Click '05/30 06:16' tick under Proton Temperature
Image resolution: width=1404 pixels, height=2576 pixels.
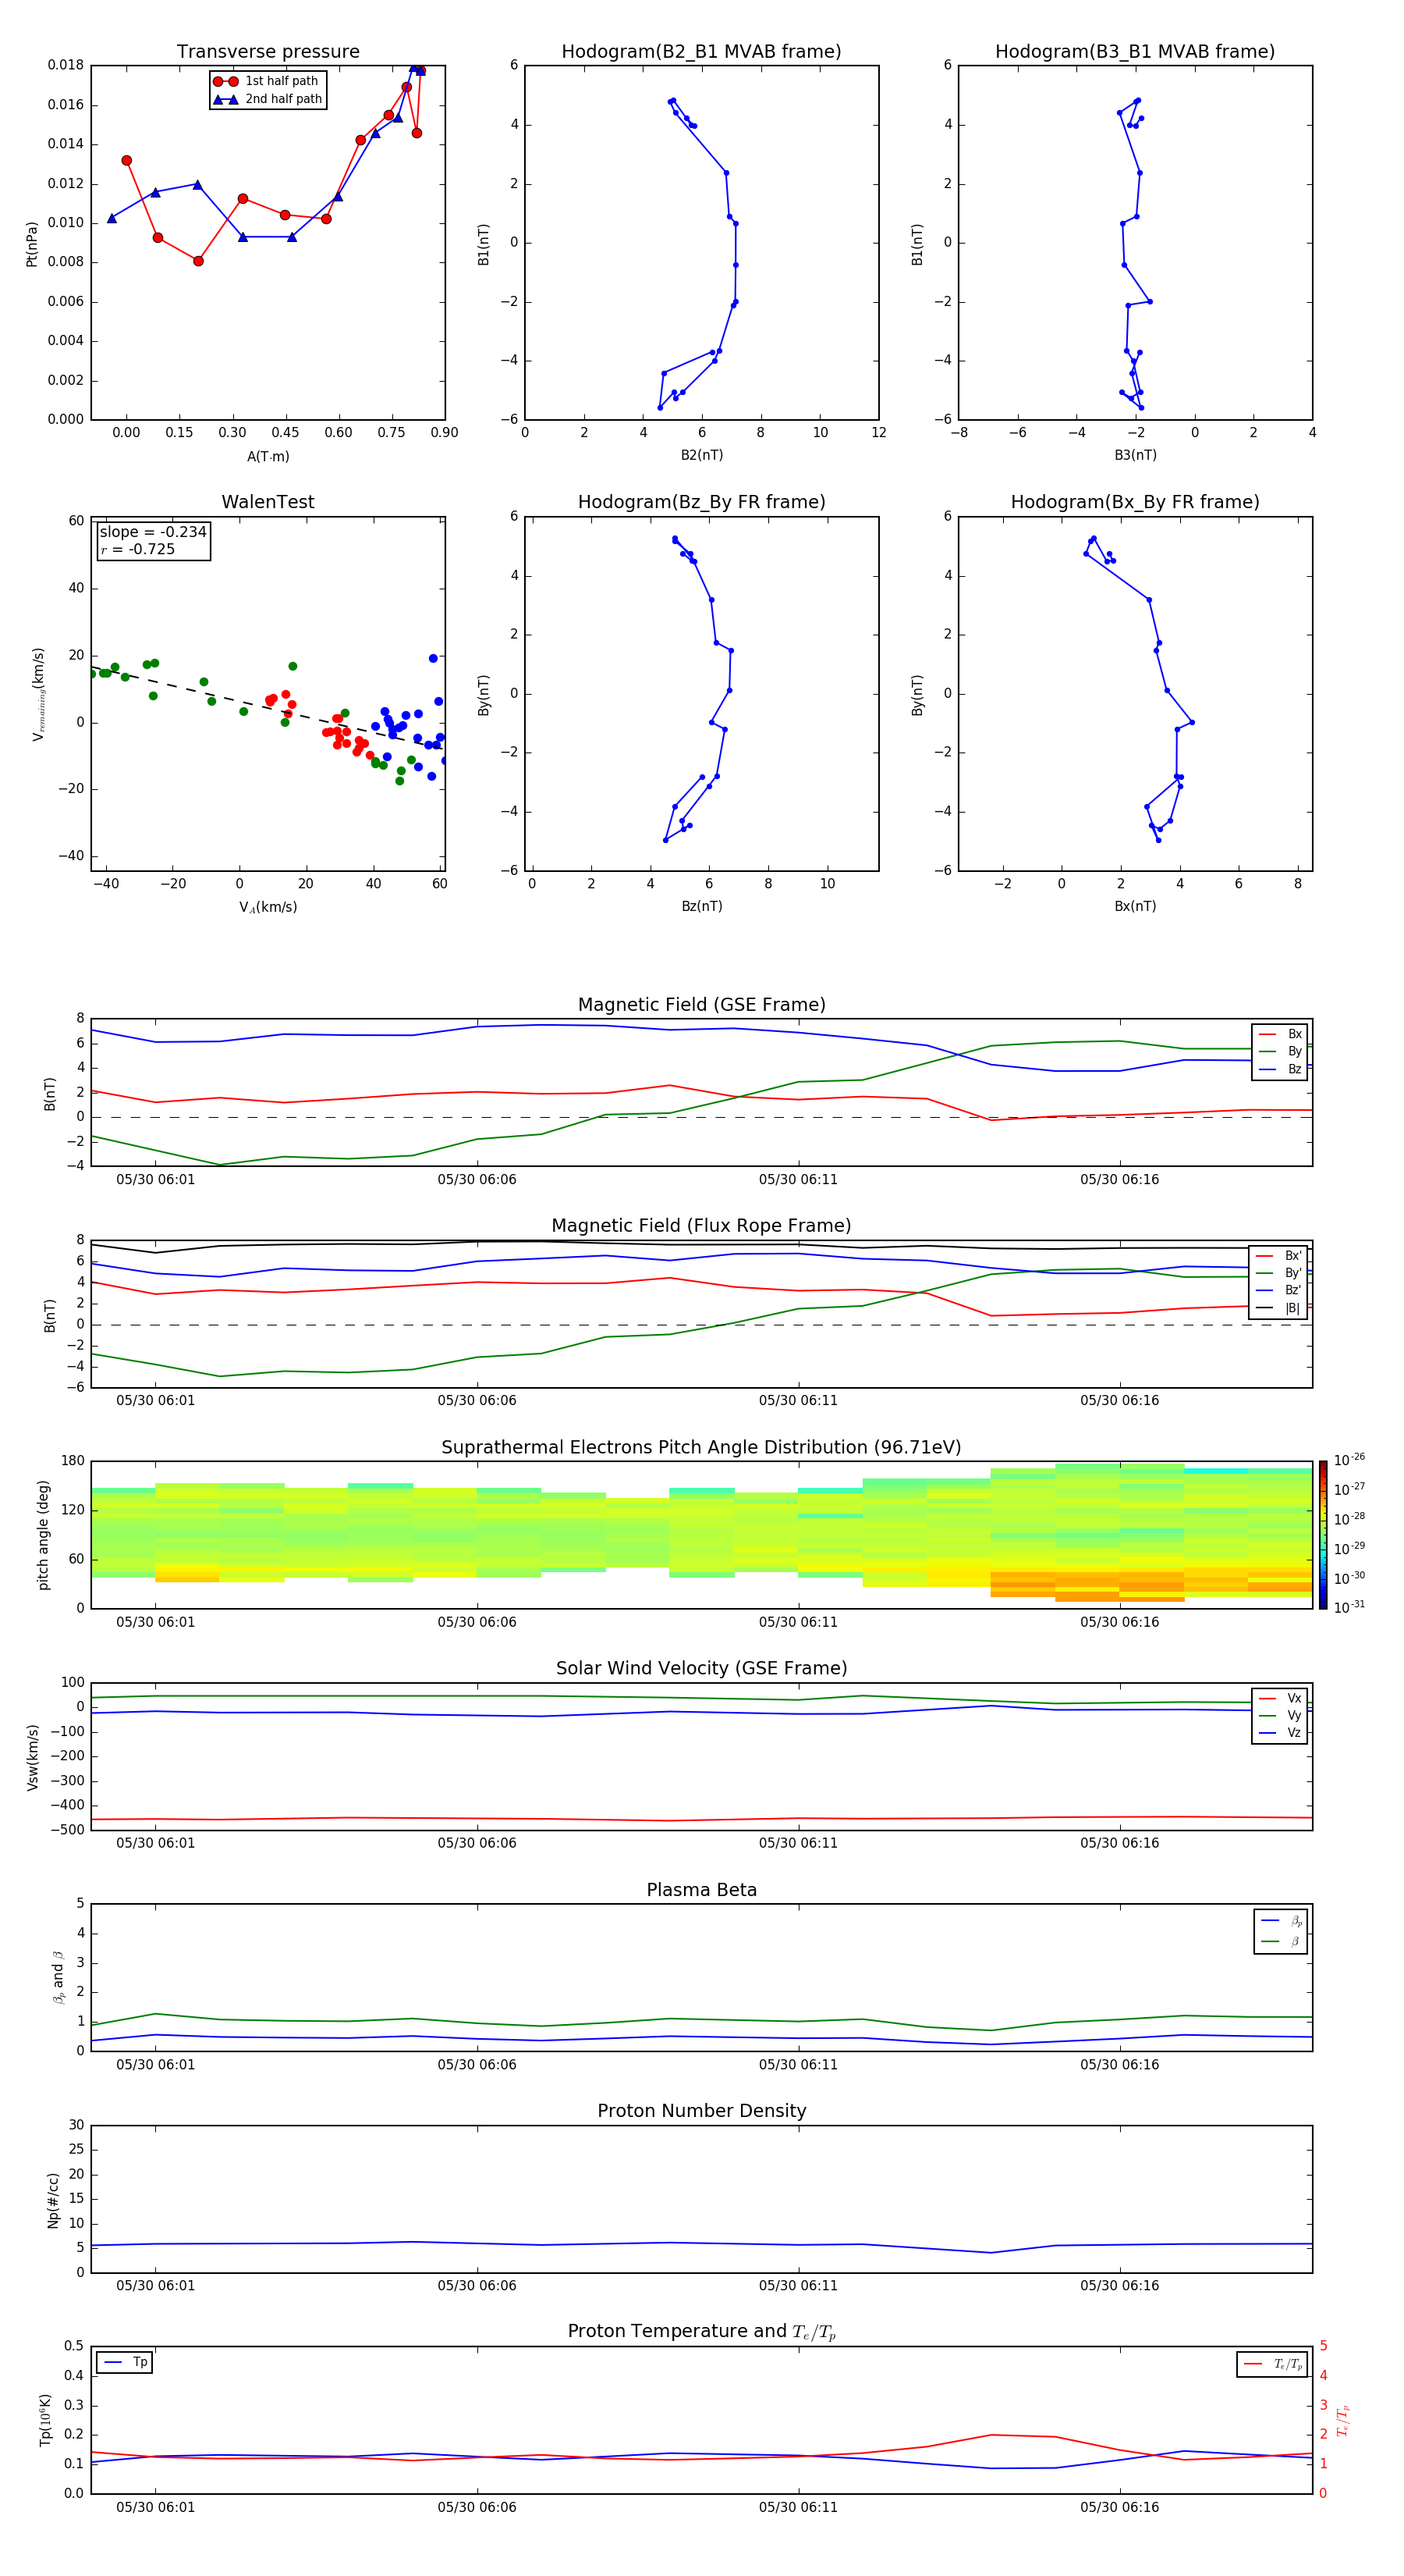click(x=1119, y=2507)
